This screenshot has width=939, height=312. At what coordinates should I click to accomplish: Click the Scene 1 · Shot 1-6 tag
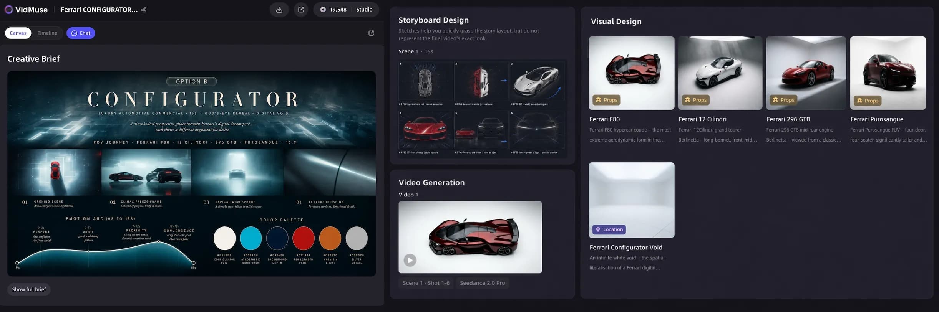click(426, 283)
